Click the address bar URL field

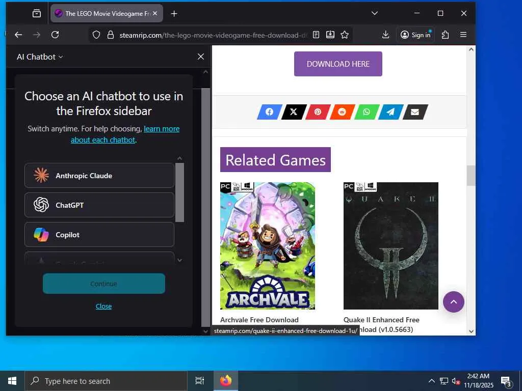(213, 35)
